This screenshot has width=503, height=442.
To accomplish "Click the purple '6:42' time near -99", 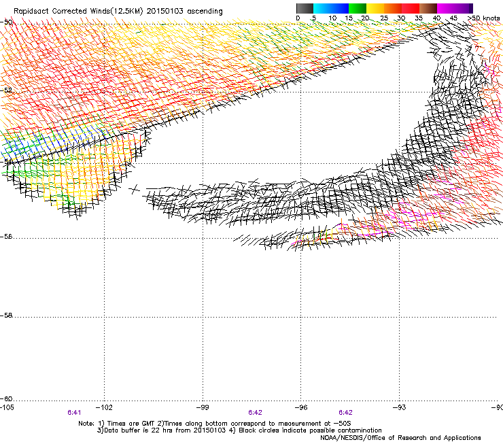I will tap(255, 413).
